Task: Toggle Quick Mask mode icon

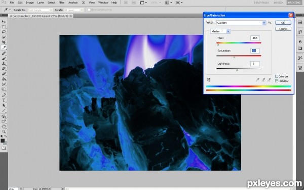Action: point(4,148)
